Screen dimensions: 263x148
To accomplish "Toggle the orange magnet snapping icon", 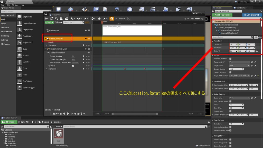I will pos(112,18).
